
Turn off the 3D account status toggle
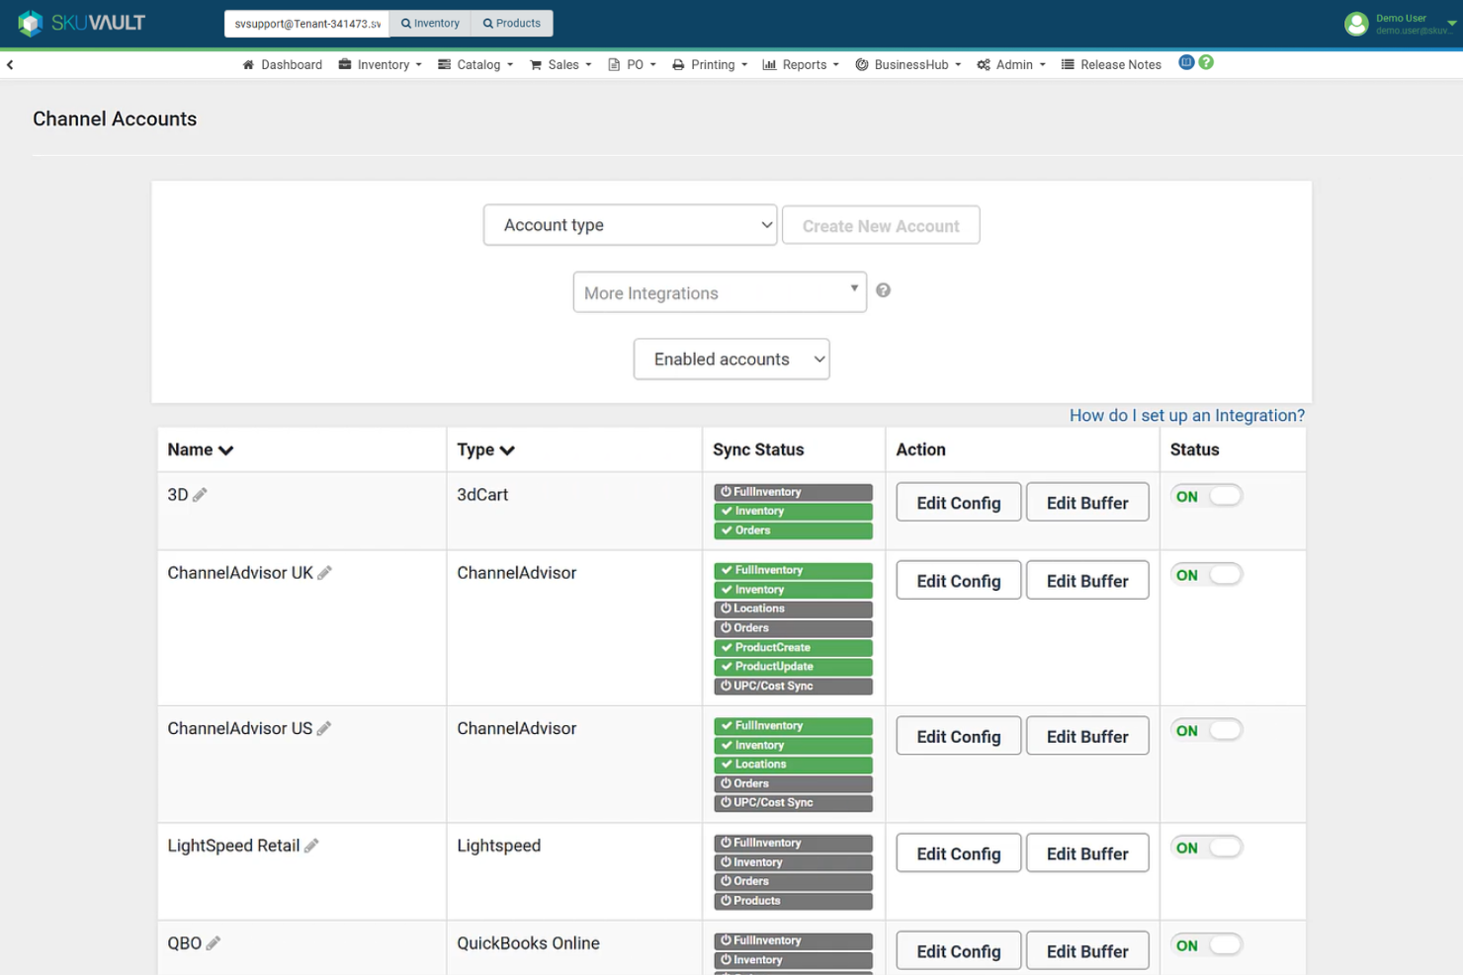coord(1206,495)
